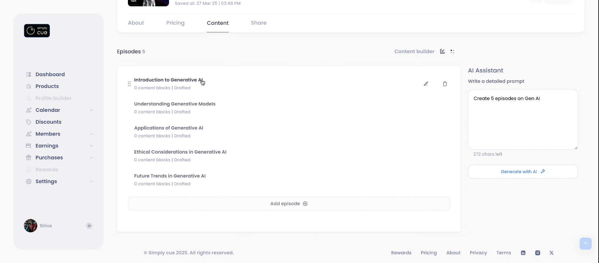Click the Add episode button
The image size is (599, 263).
[x=289, y=204]
